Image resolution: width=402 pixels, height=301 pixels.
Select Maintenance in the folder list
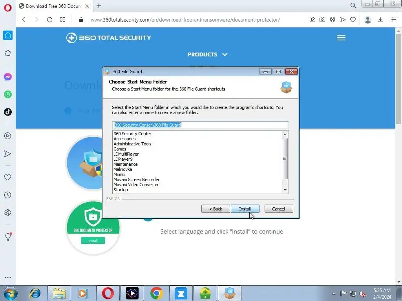125,164
